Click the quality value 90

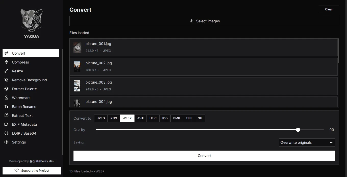pyautogui.click(x=331, y=130)
